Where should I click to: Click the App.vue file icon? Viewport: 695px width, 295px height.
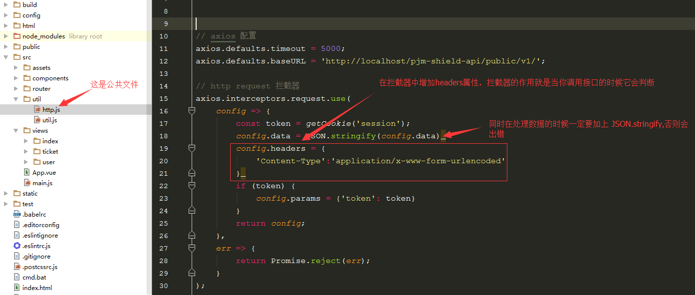click(x=27, y=172)
